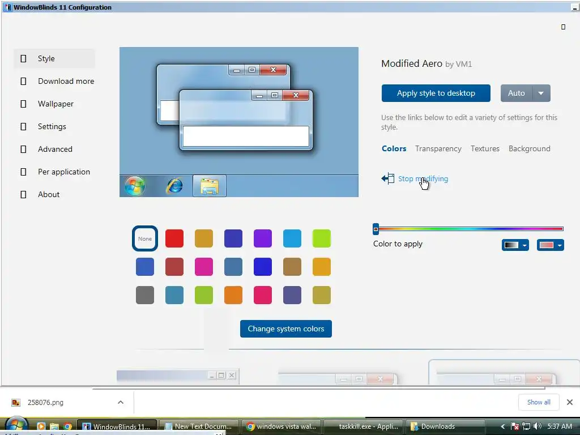
Task: Switch to WindowBlinds 11 taskbar button
Action: click(x=117, y=427)
